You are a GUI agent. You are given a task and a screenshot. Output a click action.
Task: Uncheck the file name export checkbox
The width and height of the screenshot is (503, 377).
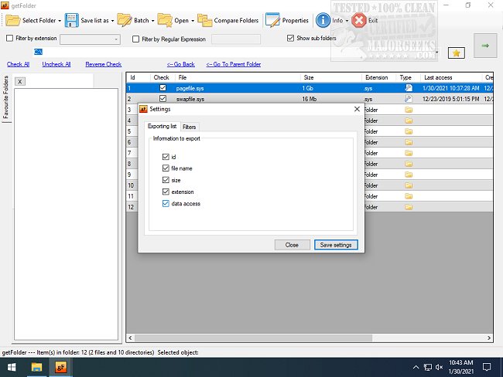tap(166, 168)
